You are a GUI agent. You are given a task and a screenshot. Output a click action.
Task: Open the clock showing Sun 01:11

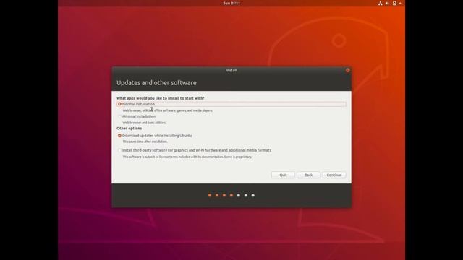pyautogui.click(x=231, y=3)
